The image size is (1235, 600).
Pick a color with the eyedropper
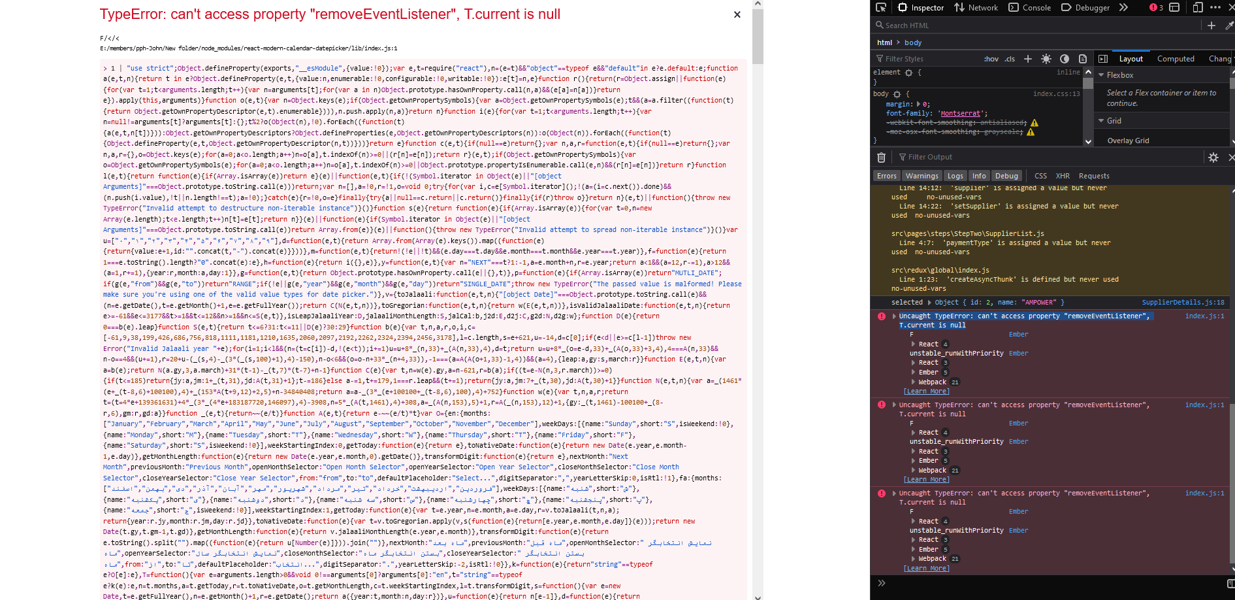1229,25
